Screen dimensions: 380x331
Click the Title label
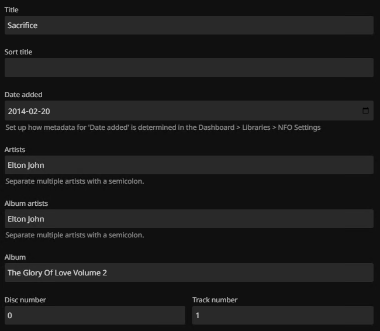click(11, 10)
